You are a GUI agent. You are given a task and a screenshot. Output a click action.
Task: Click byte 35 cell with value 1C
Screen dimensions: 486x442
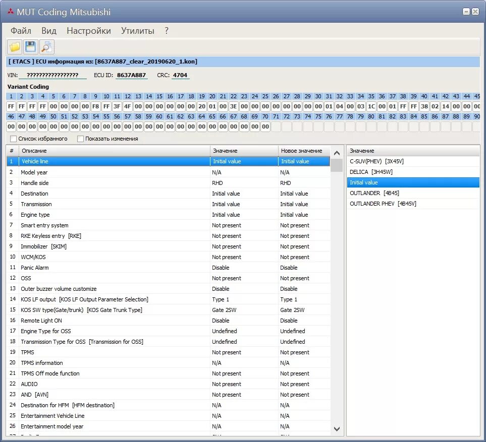(371, 106)
